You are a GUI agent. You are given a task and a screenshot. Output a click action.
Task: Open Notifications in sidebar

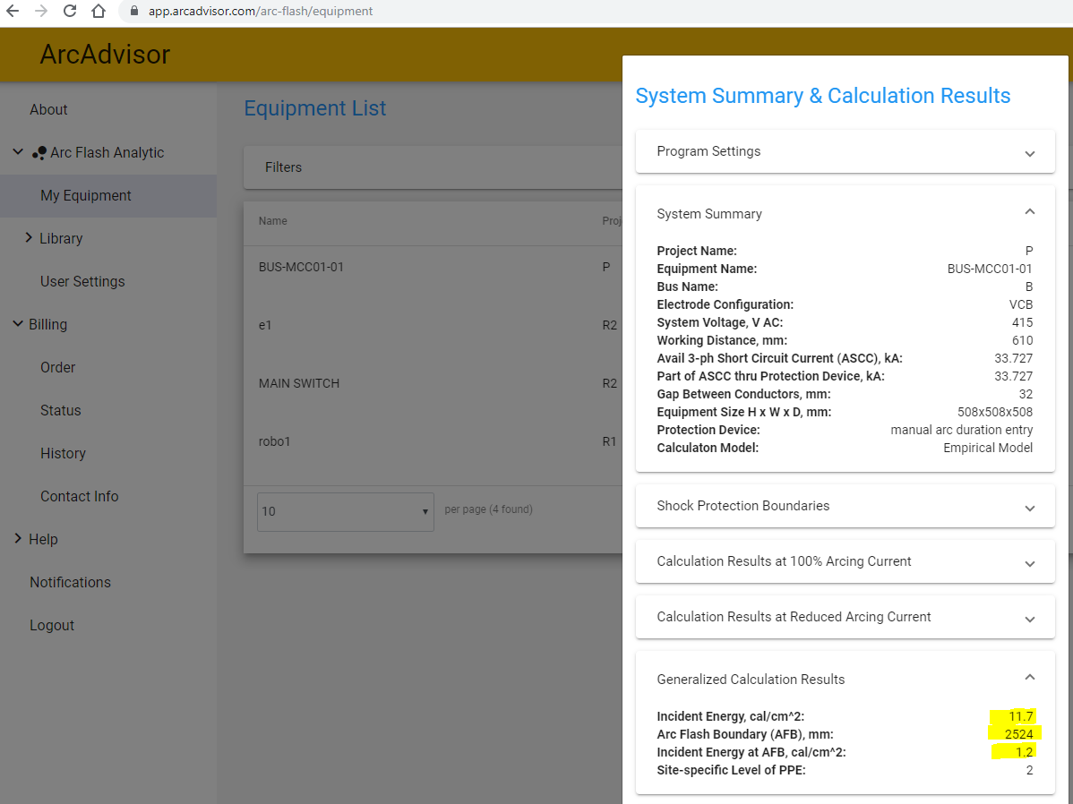70,582
